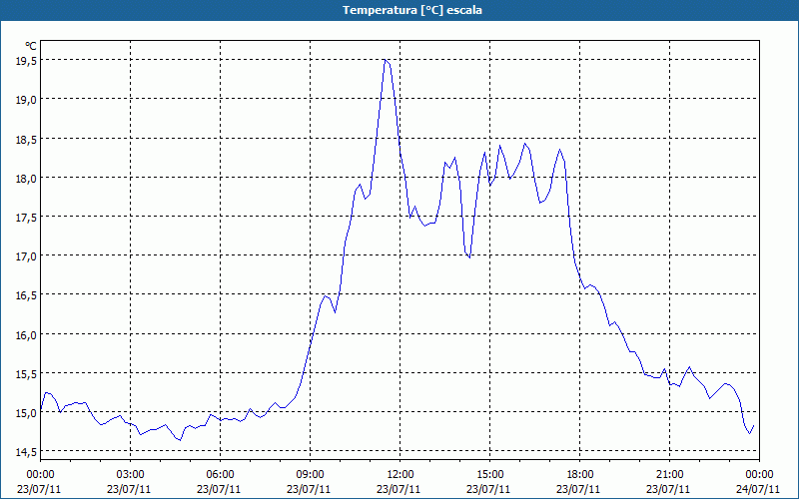Click the 19,5 peak of temperature curve
799x499 pixels.
point(386,60)
